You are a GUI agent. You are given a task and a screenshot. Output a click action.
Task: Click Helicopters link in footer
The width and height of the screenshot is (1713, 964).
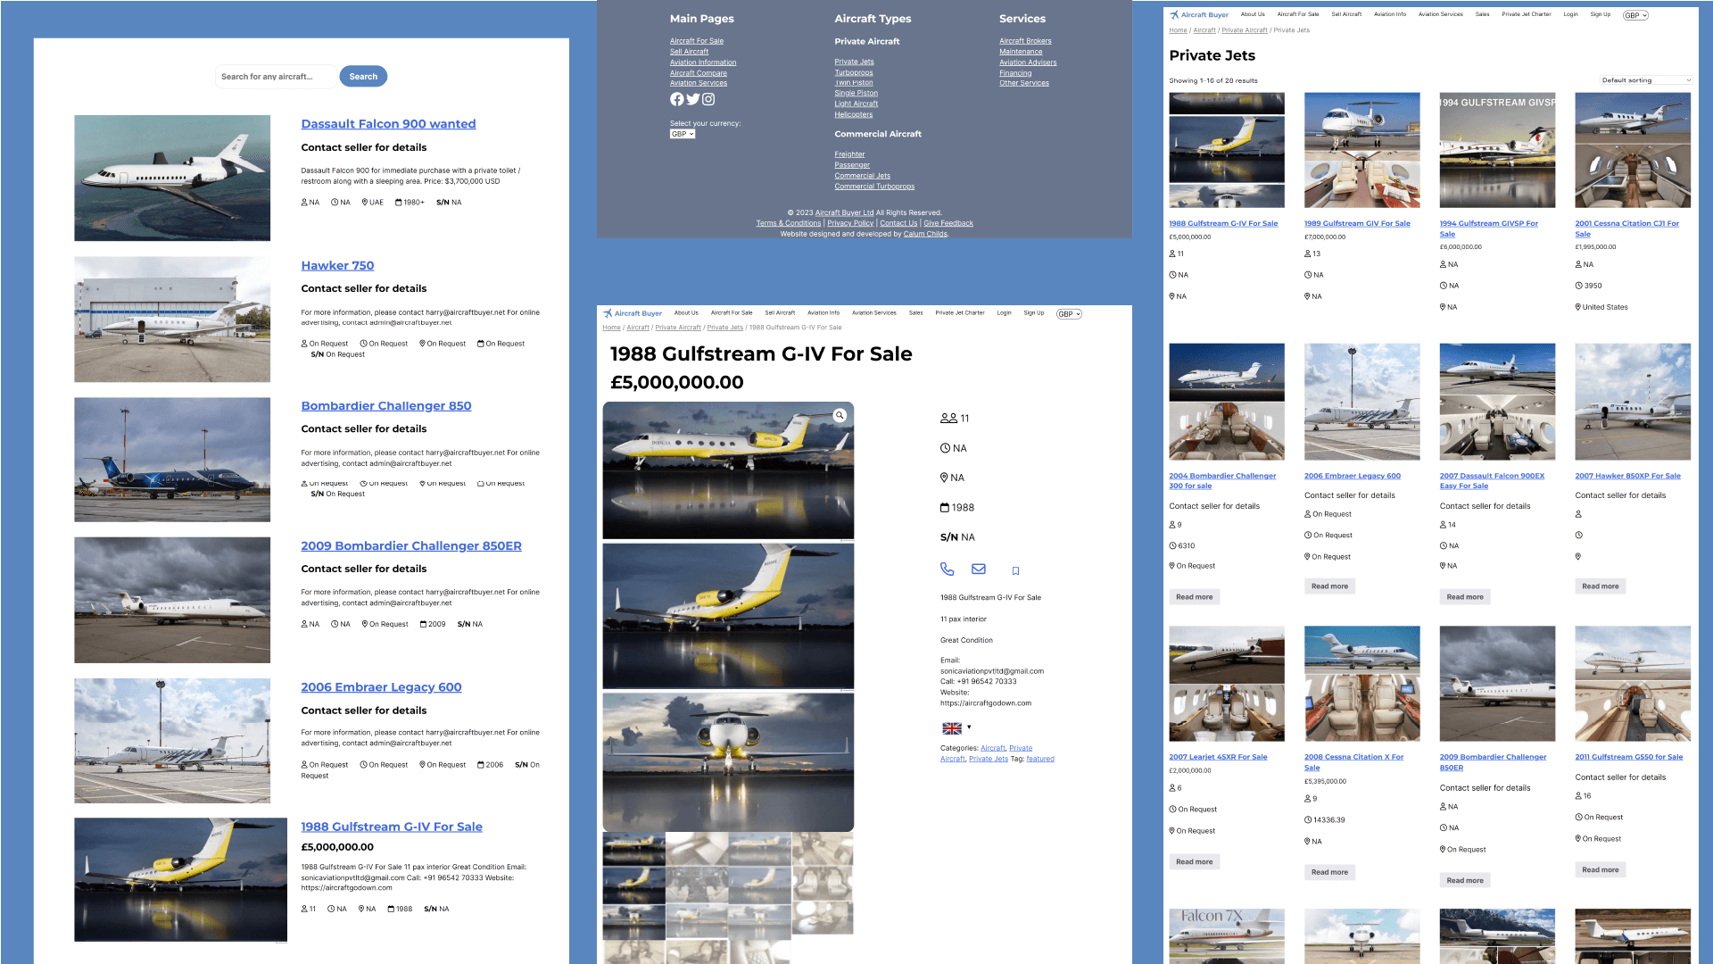pos(854,115)
